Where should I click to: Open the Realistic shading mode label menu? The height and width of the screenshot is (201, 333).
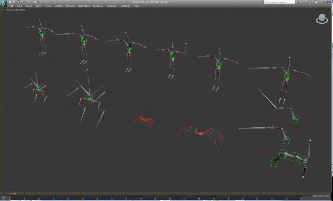point(22,10)
